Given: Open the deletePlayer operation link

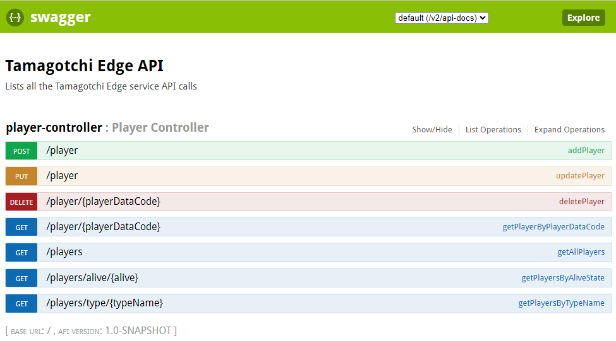Looking at the screenshot, I should [581, 202].
